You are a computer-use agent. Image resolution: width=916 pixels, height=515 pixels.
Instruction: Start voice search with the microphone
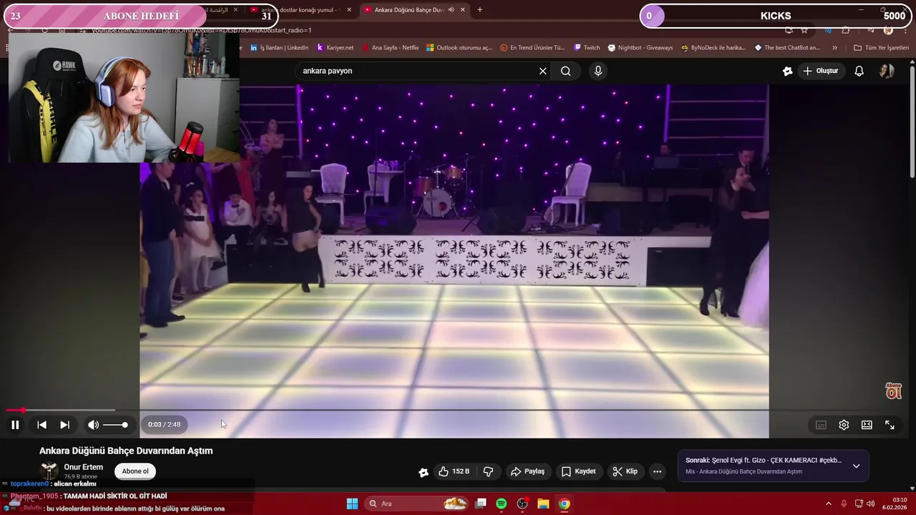tap(598, 71)
